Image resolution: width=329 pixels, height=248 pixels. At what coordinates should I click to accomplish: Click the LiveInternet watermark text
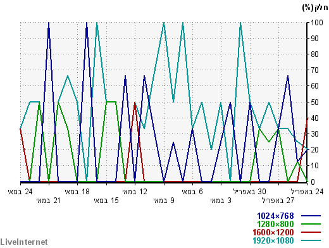pyautogui.click(x=24, y=242)
